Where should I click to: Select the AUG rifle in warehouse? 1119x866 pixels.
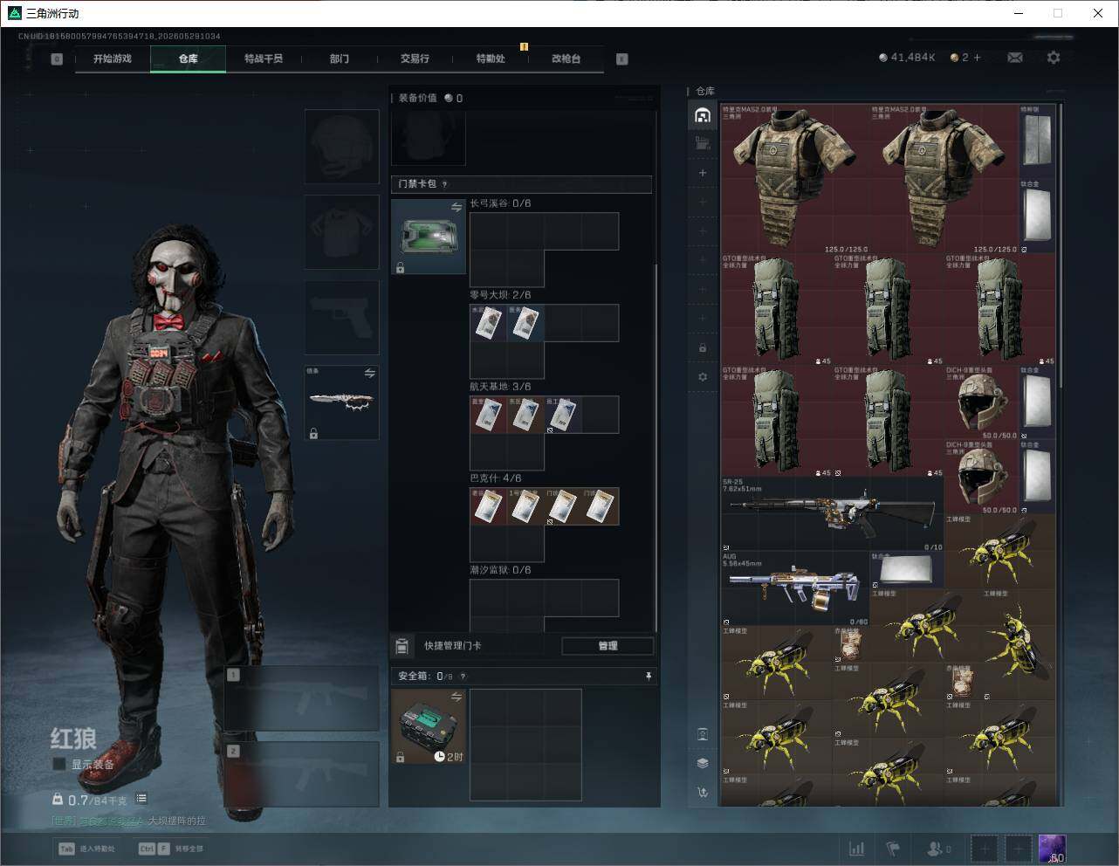(795, 588)
